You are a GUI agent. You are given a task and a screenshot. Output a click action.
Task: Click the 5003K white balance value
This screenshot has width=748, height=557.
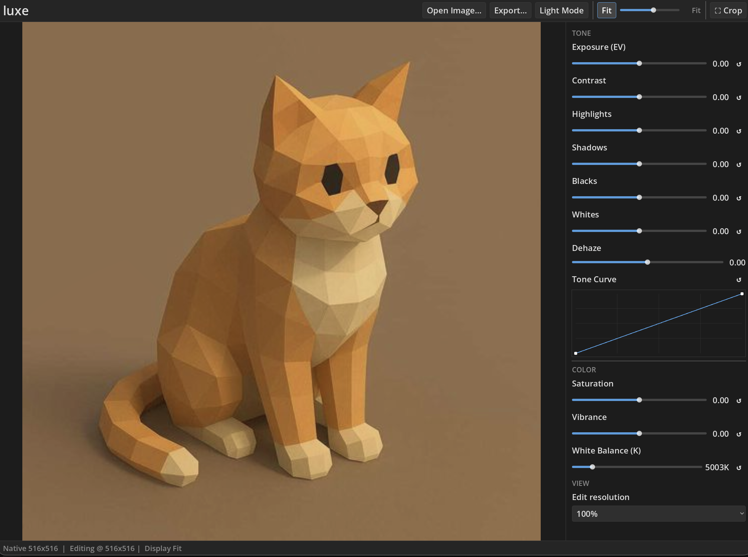(717, 467)
